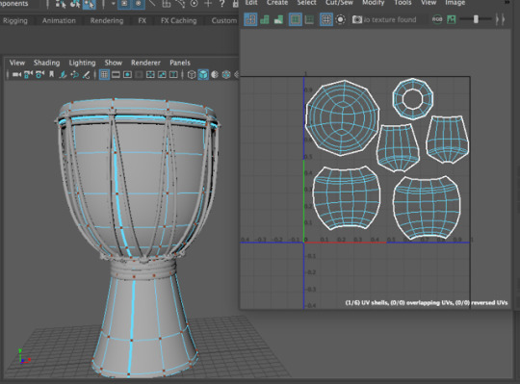The width and height of the screenshot is (520, 384).
Task: Open the UV Editor Image menu
Action: point(455,3)
